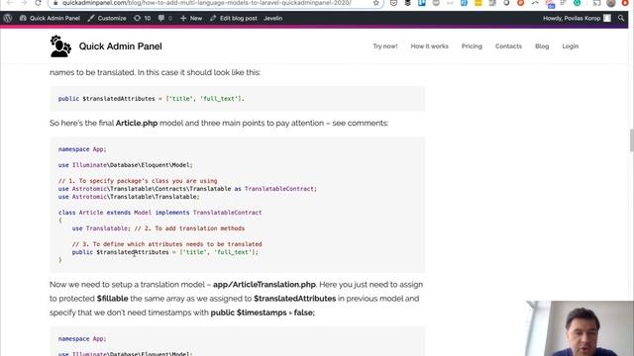Open the Jevelin admin bar item
This screenshot has width=634, height=356.
click(x=273, y=18)
